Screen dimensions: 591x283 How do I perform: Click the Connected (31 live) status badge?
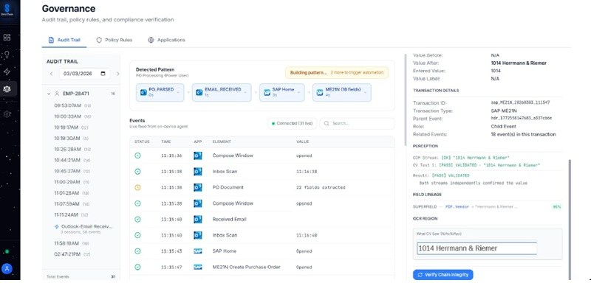pyautogui.click(x=292, y=123)
